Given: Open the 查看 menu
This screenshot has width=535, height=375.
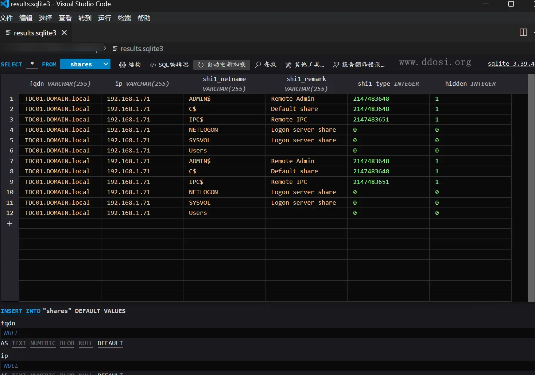Looking at the screenshot, I should point(65,18).
